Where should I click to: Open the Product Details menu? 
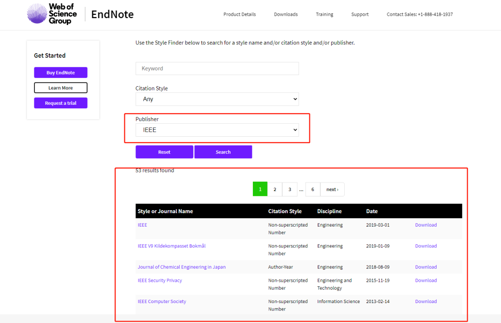[240, 14]
